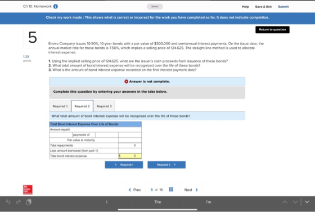
Task: Click the 'Total Bond Interest Expense Over Life of Bonds' header
Action: 84,124
